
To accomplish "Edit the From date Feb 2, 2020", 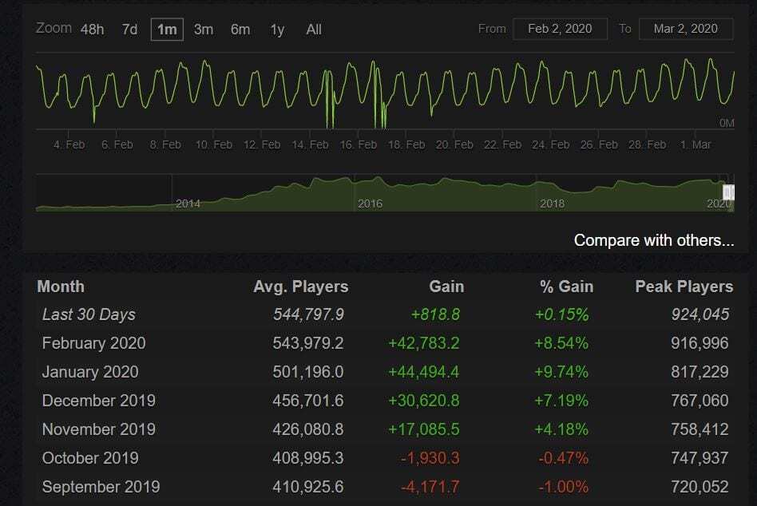I will tap(560, 29).
